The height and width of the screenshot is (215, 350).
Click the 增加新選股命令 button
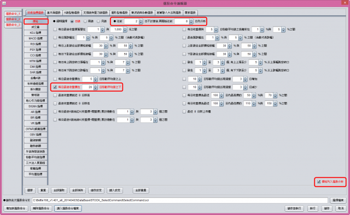click(x=16, y=208)
